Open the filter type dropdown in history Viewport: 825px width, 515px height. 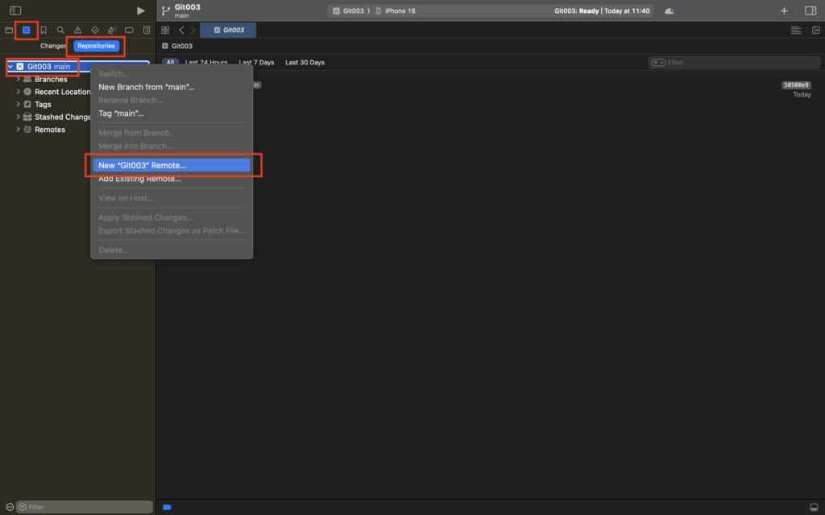pyautogui.click(x=658, y=63)
